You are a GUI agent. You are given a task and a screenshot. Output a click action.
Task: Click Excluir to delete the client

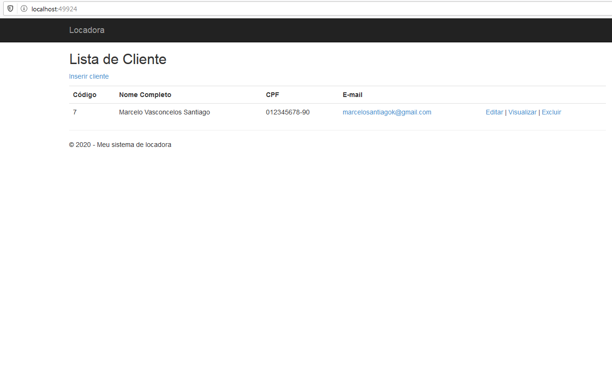tap(551, 112)
